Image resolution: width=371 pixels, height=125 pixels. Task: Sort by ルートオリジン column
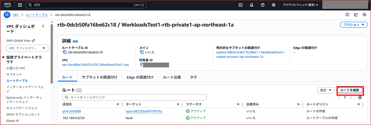pyautogui.click(x=359, y=104)
